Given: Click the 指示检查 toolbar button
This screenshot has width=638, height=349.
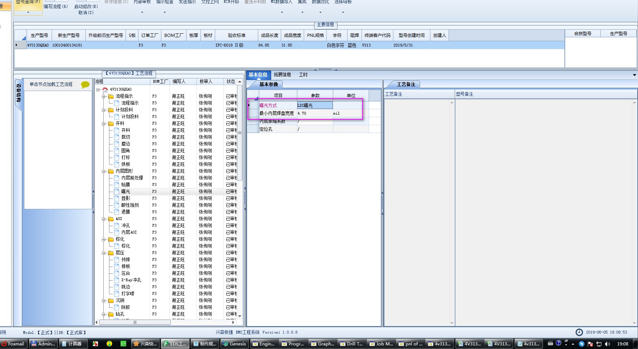Looking at the screenshot, I should click(165, 2).
